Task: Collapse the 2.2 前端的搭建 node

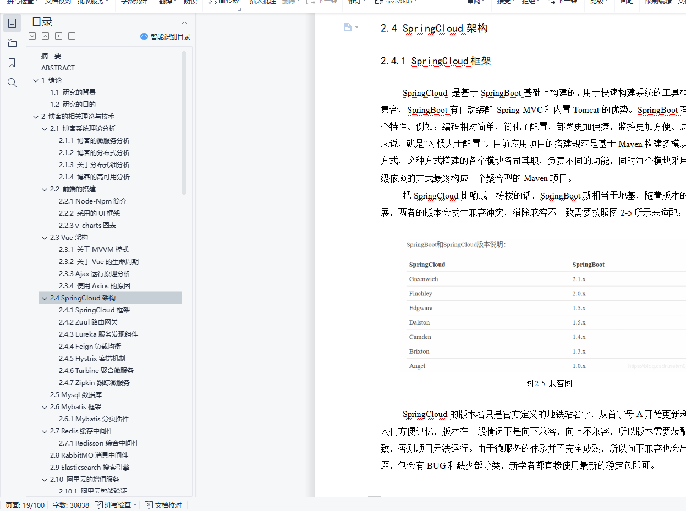Action: click(x=45, y=189)
